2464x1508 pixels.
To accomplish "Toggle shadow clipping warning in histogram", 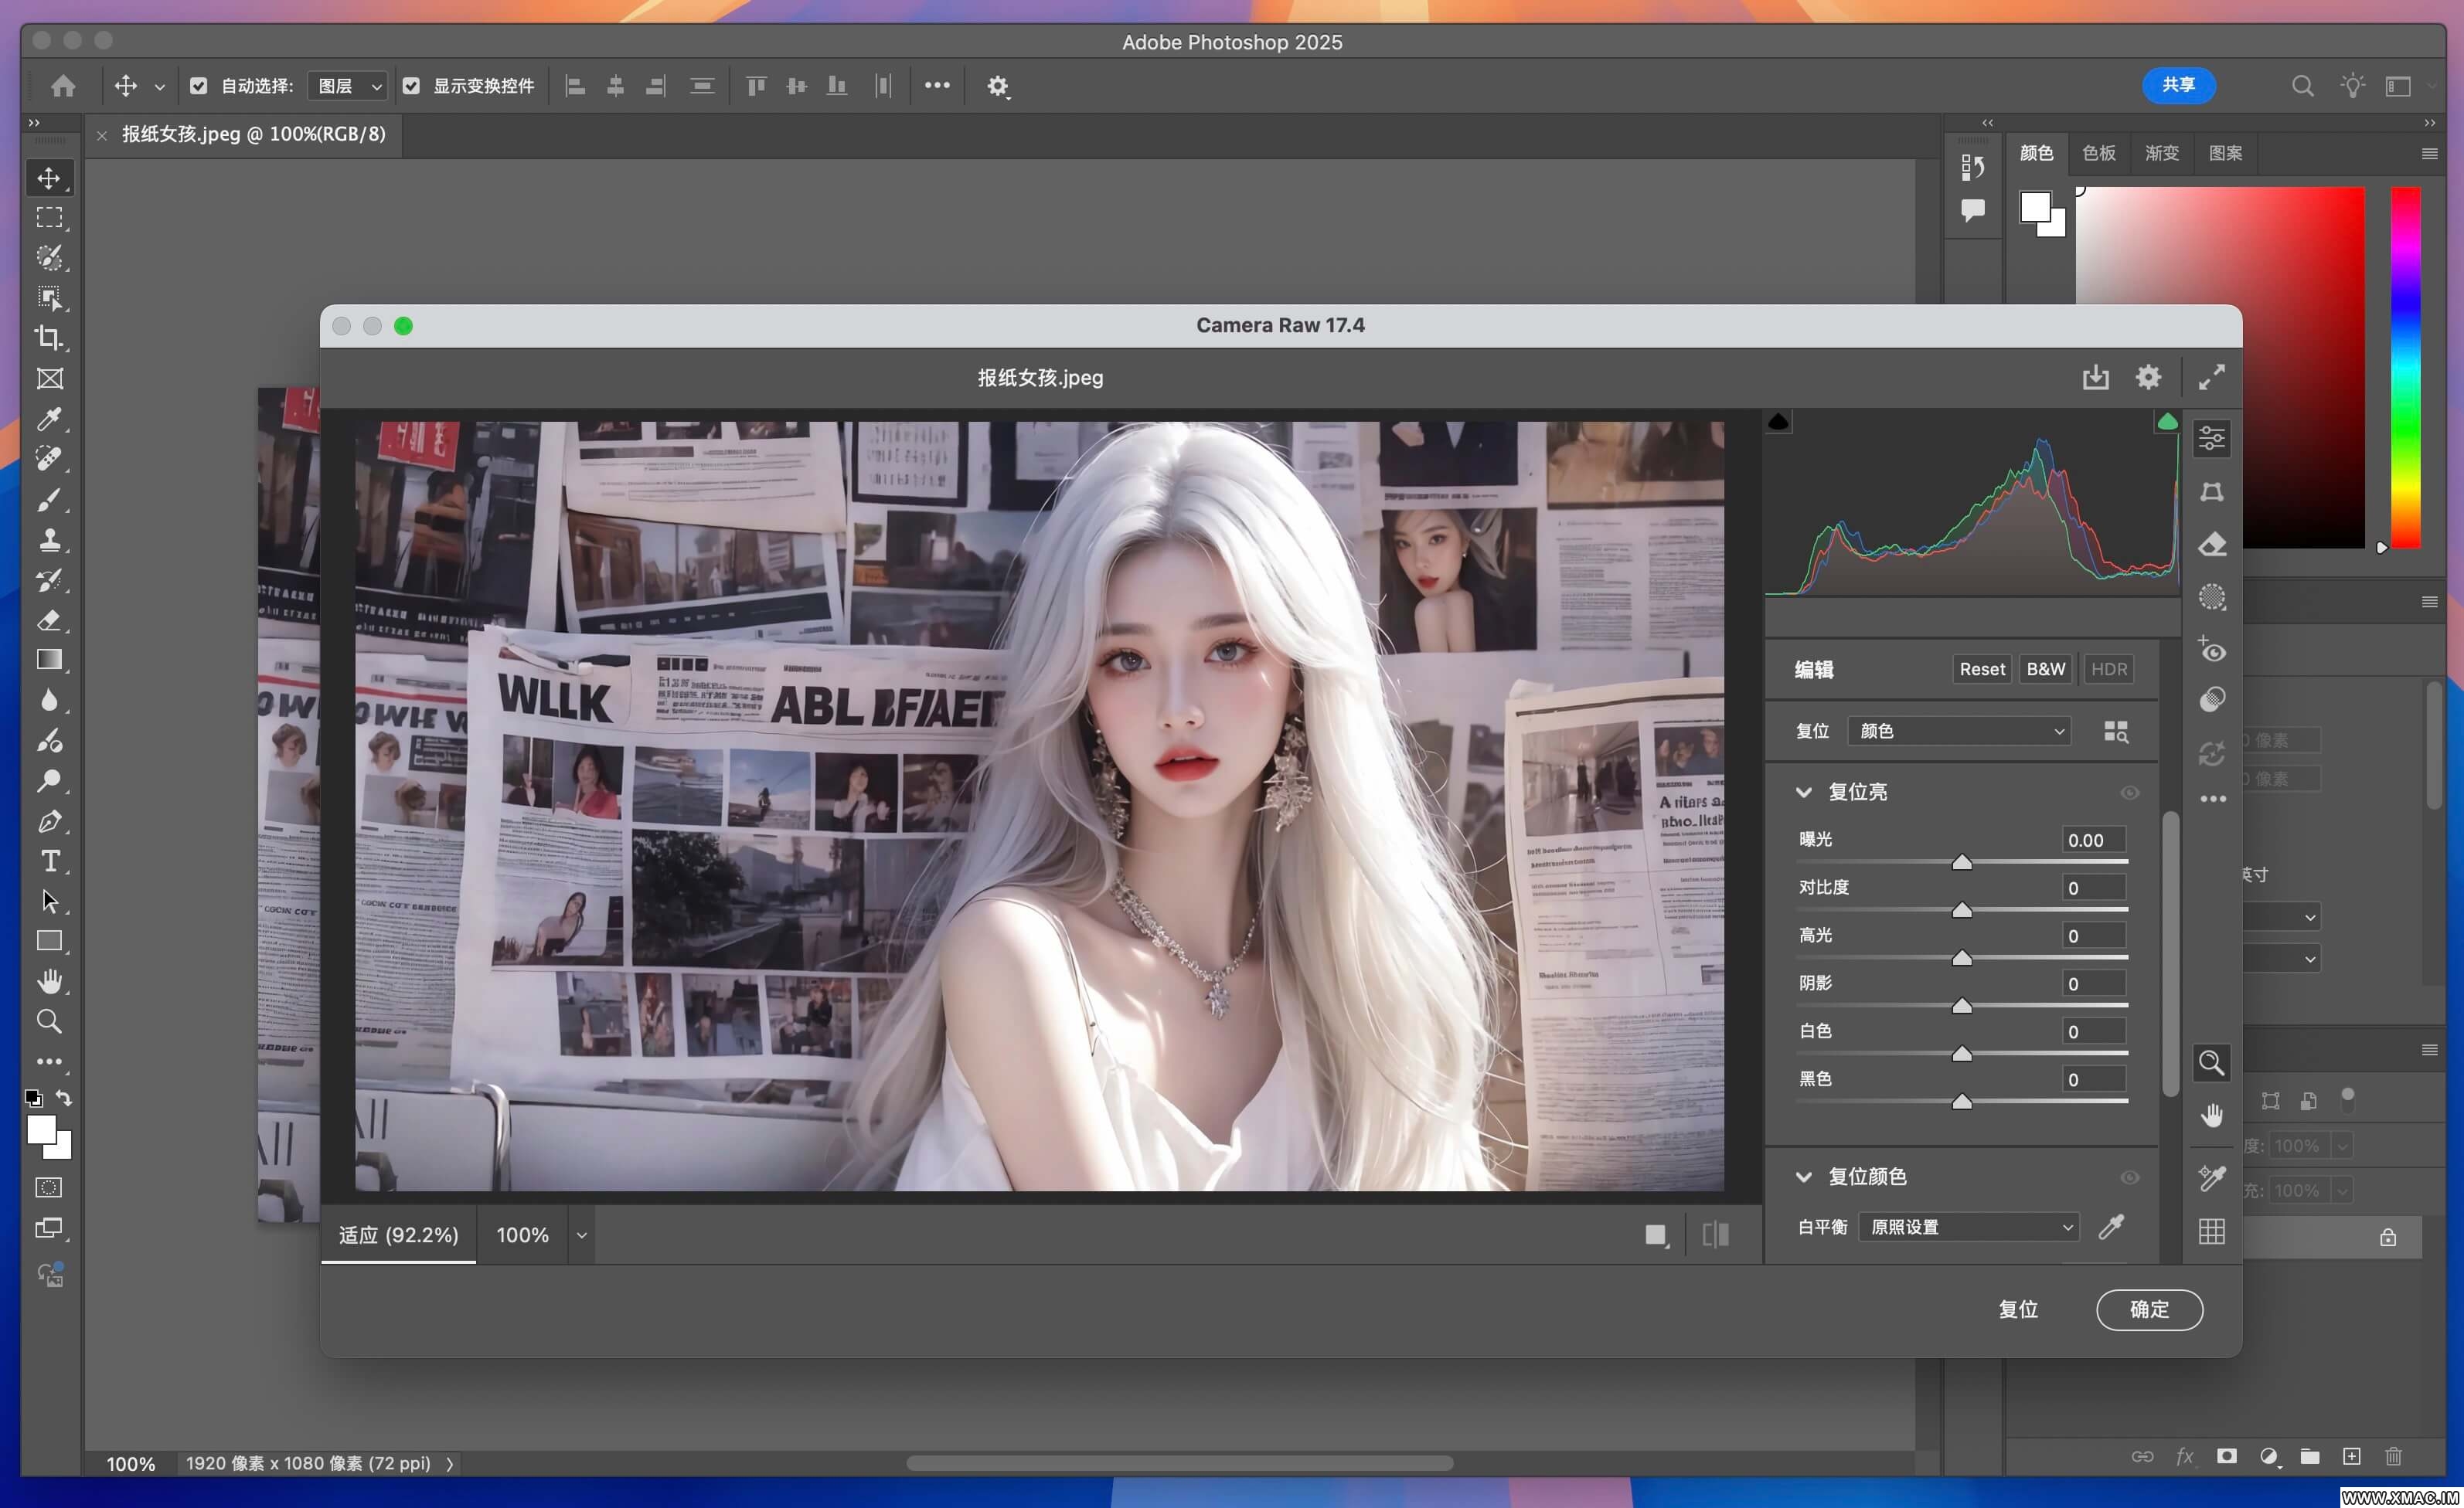I will coord(1778,422).
